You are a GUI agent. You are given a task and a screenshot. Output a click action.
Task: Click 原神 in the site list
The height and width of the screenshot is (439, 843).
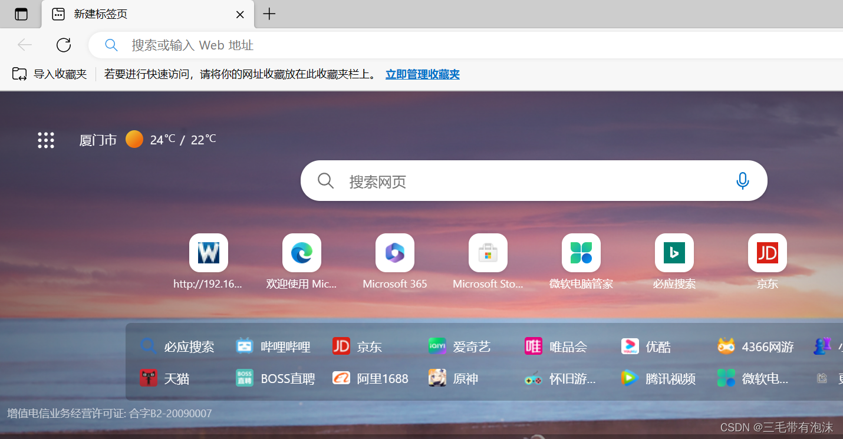point(453,378)
